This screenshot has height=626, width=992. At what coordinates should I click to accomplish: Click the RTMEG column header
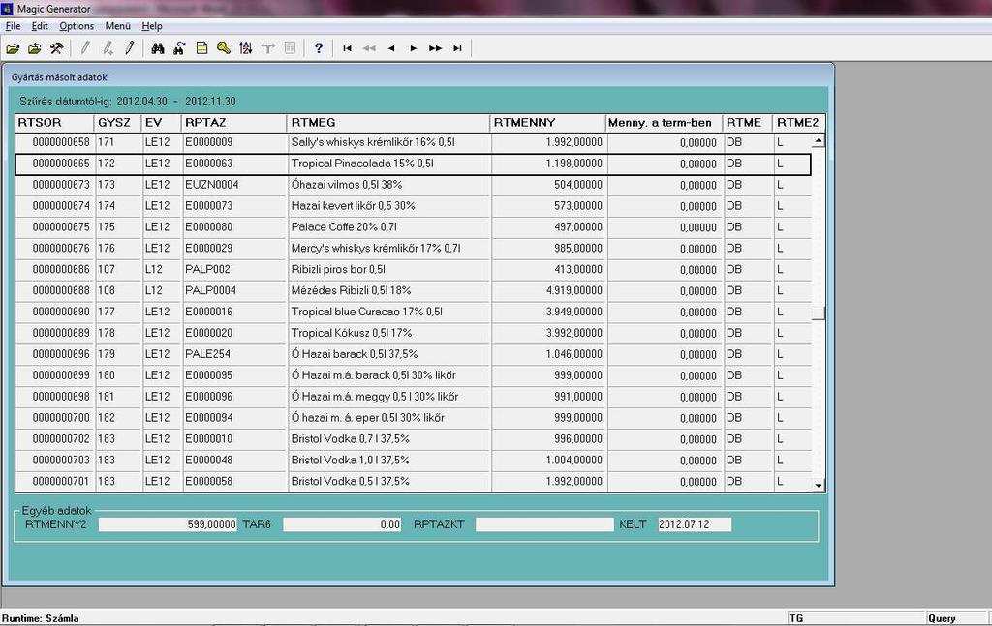(x=388, y=123)
